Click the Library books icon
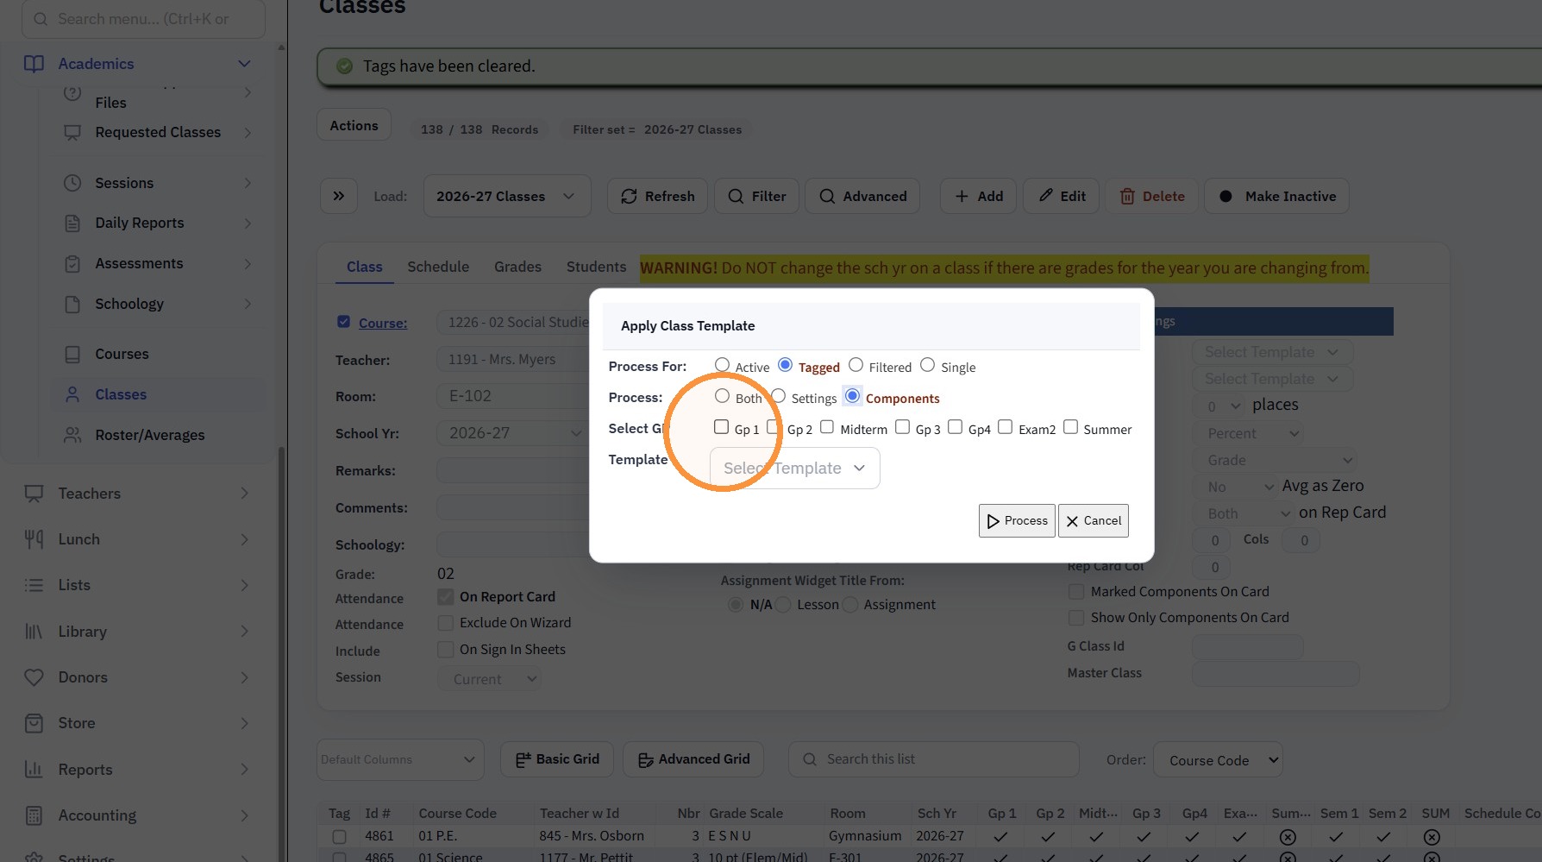 (x=34, y=632)
